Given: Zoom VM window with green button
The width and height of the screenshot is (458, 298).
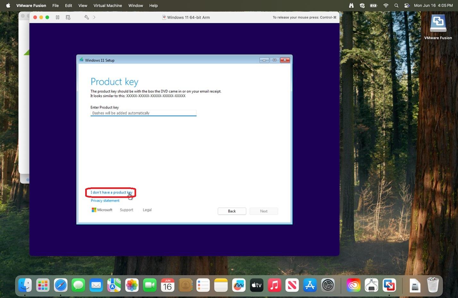Looking at the screenshot, I should coord(47,17).
